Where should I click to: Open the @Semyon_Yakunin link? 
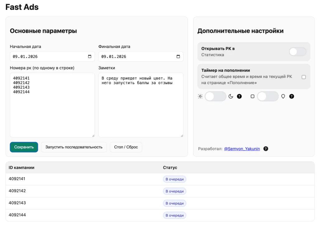click(x=242, y=149)
